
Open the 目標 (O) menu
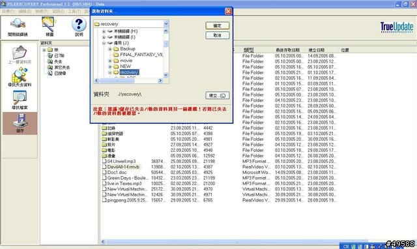click(8, 12)
